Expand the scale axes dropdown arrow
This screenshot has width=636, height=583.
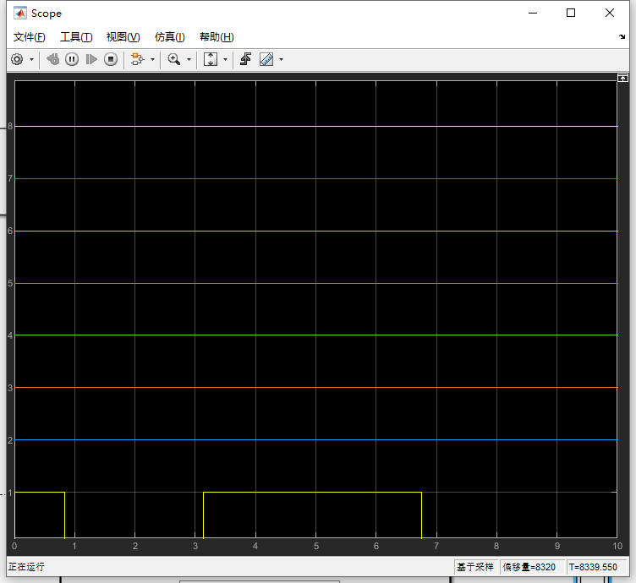pyautogui.click(x=226, y=59)
